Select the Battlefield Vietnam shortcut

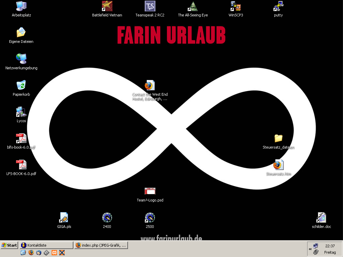(x=107, y=6)
